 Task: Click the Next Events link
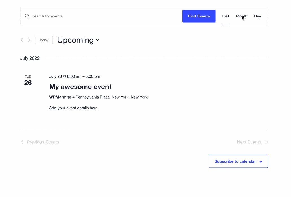point(249,142)
